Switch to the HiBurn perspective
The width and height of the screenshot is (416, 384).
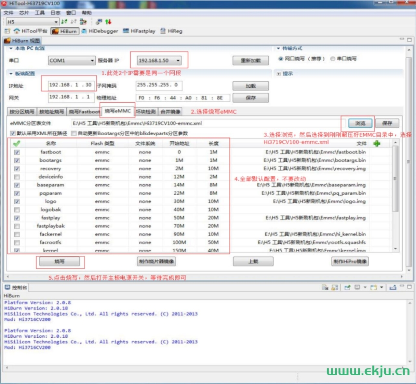tap(65, 31)
